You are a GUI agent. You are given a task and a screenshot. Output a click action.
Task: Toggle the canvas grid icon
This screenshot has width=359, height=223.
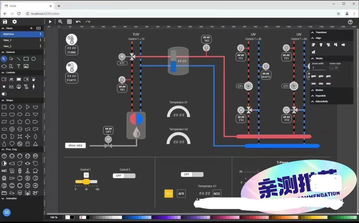tap(69, 22)
